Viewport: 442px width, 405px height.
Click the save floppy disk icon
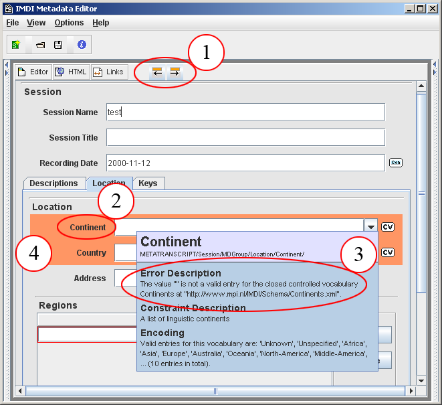tap(58, 45)
